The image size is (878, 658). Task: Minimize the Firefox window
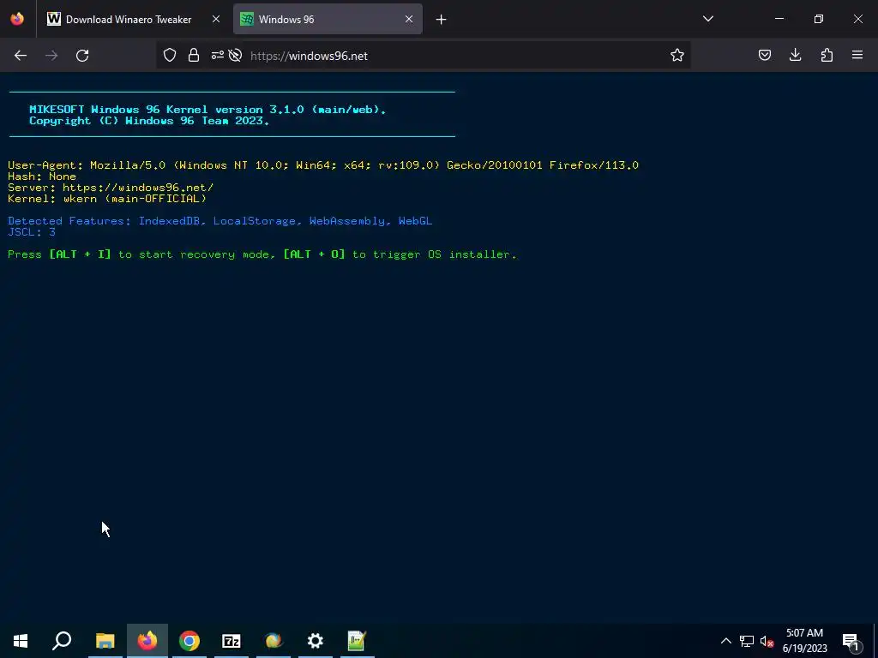[x=779, y=19]
